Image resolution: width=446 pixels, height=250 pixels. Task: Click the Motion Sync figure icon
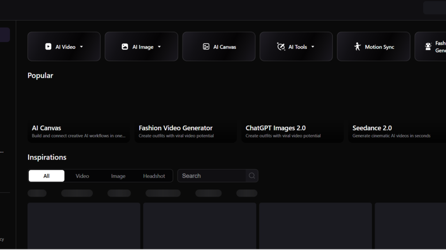coord(357,46)
